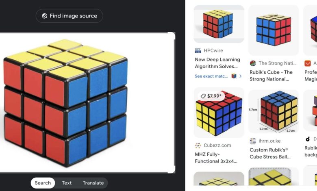Select the Search mode tab
317x191 pixels.
43,183
